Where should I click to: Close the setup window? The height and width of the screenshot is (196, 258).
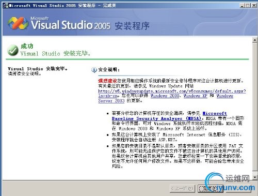coord(254,5)
